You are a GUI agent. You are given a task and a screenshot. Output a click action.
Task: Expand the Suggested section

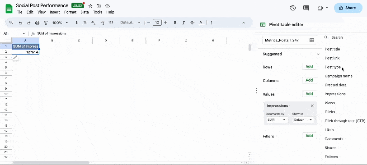(318, 54)
